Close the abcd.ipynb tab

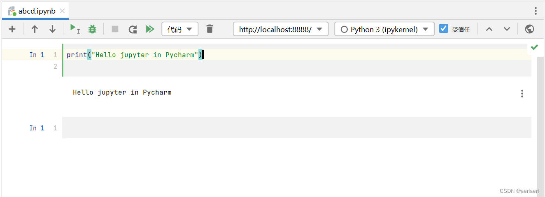tap(63, 11)
